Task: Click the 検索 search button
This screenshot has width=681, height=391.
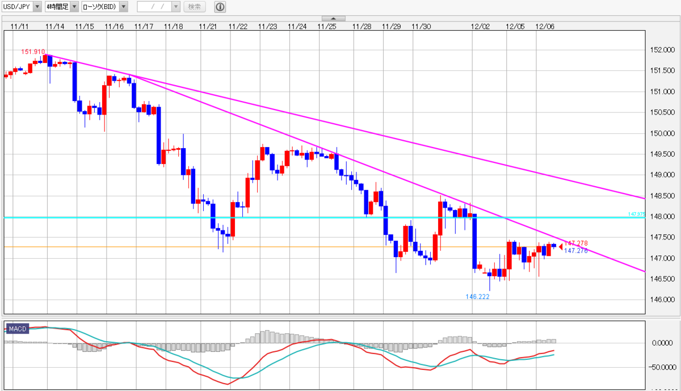Action: (x=194, y=7)
